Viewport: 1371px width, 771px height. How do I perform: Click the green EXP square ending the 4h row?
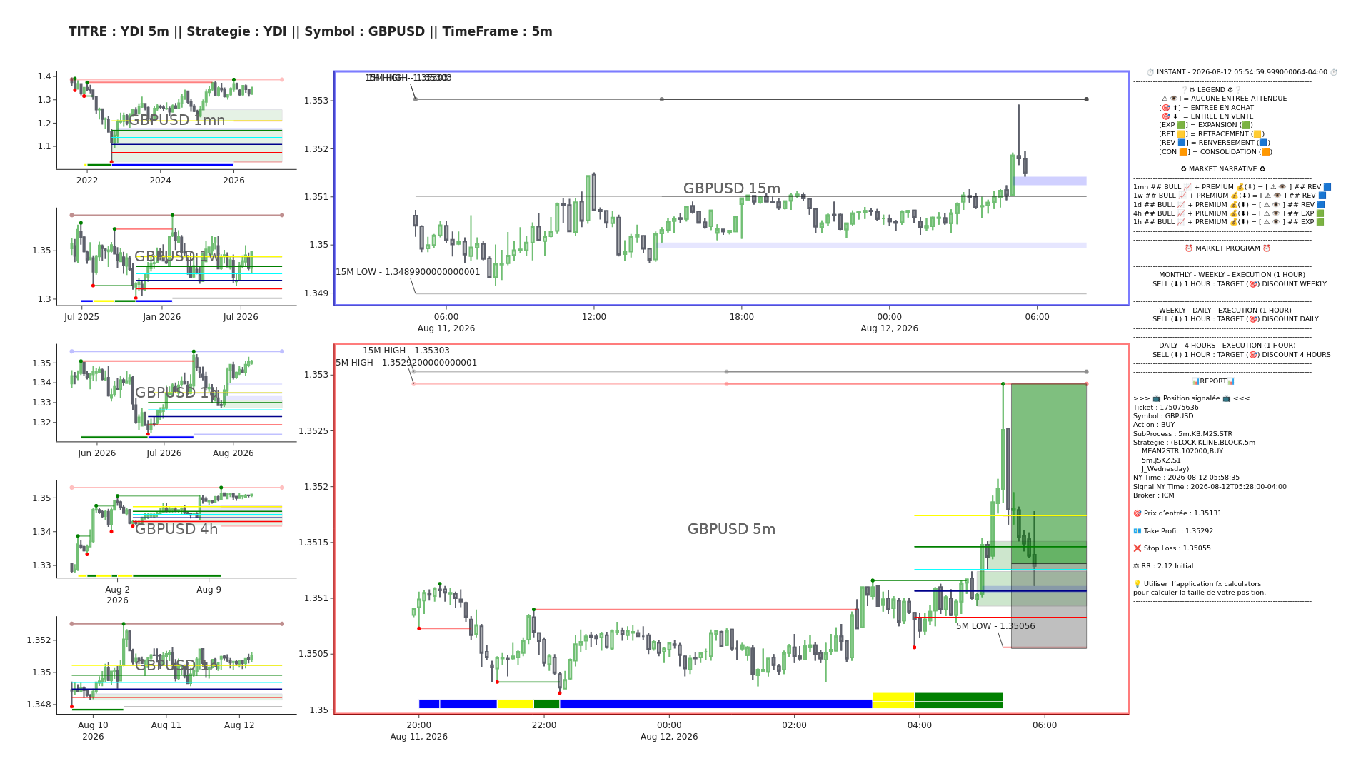click(x=1320, y=213)
